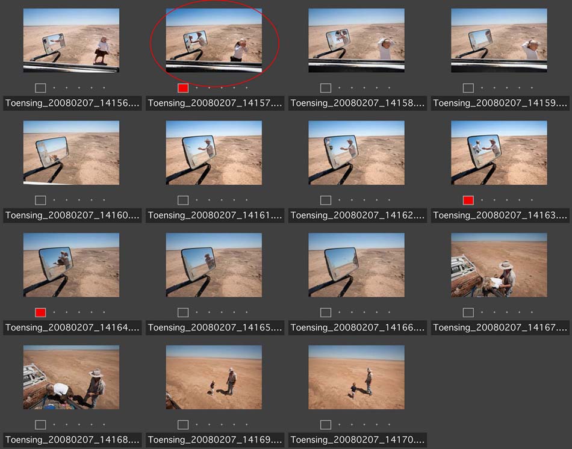Select thumbnail Toensing_20080207_14157 with boy kneeling
The height and width of the screenshot is (449, 572).
coord(214,40)
